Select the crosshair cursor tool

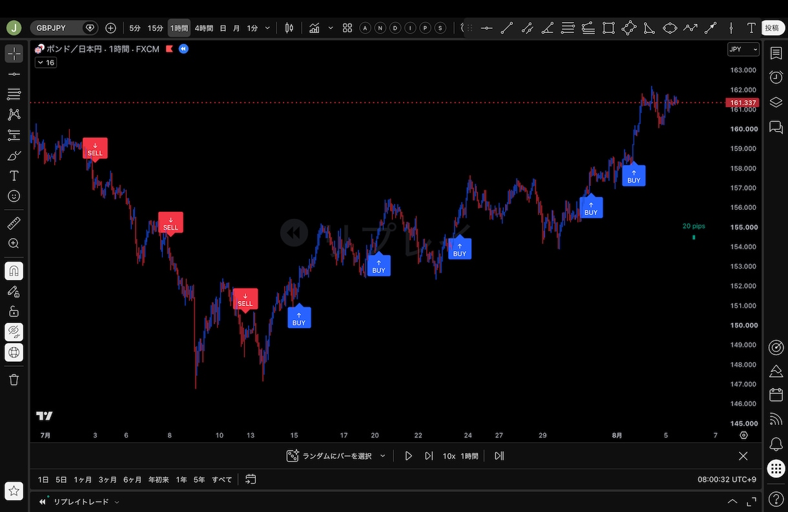pyautogui.click(x=14, y=54)
